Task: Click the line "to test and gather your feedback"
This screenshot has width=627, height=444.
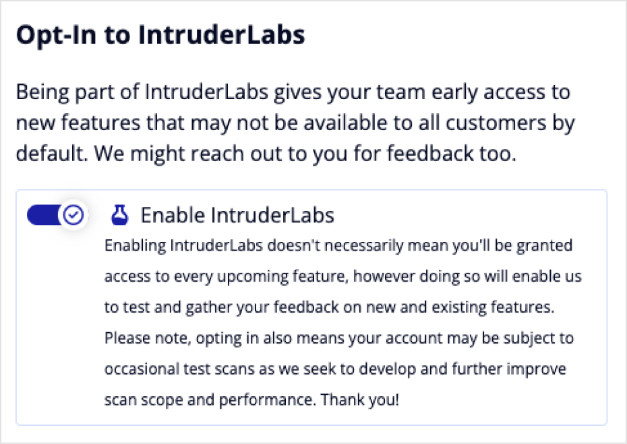Action: tap(328, 307)
